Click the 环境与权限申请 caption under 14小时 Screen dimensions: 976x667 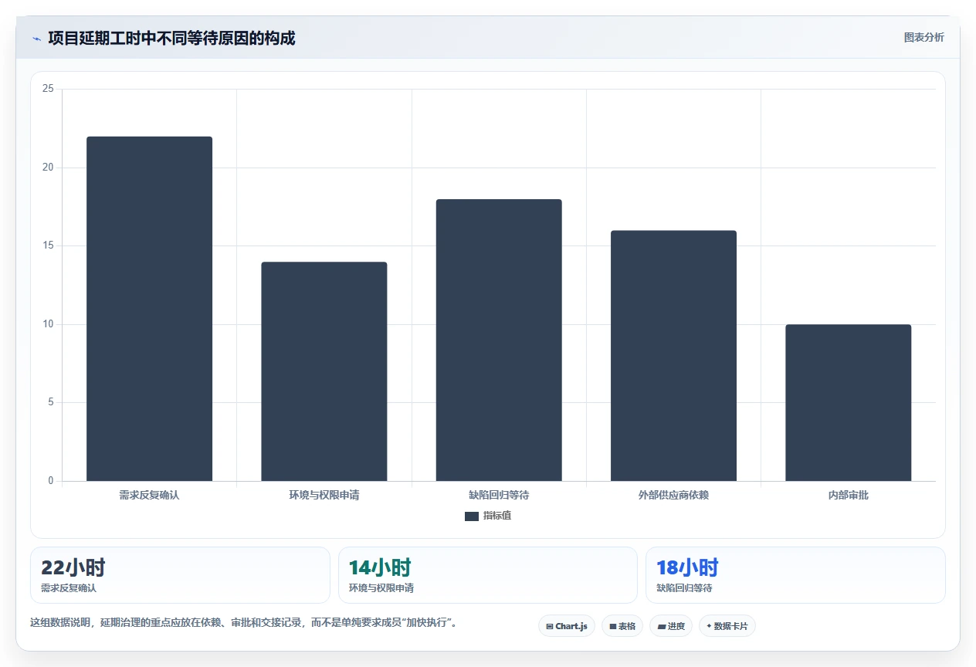[x=381, y=588]
